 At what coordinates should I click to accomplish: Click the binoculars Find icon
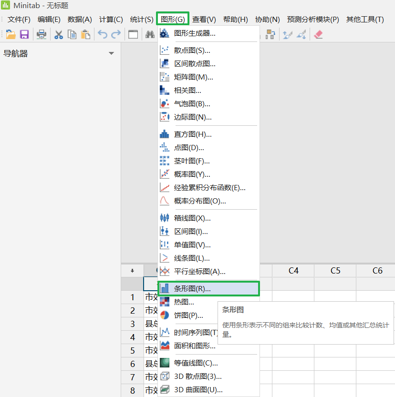(x=150, y=34)
